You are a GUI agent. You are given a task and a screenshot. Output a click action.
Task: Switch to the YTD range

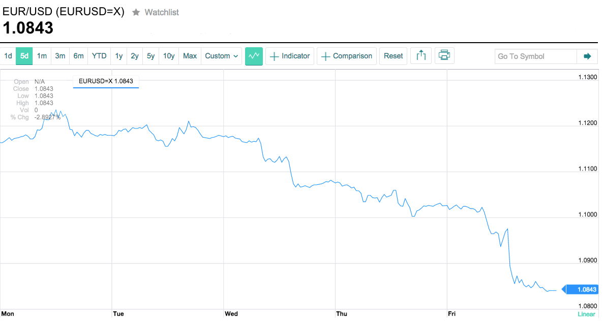99,56
